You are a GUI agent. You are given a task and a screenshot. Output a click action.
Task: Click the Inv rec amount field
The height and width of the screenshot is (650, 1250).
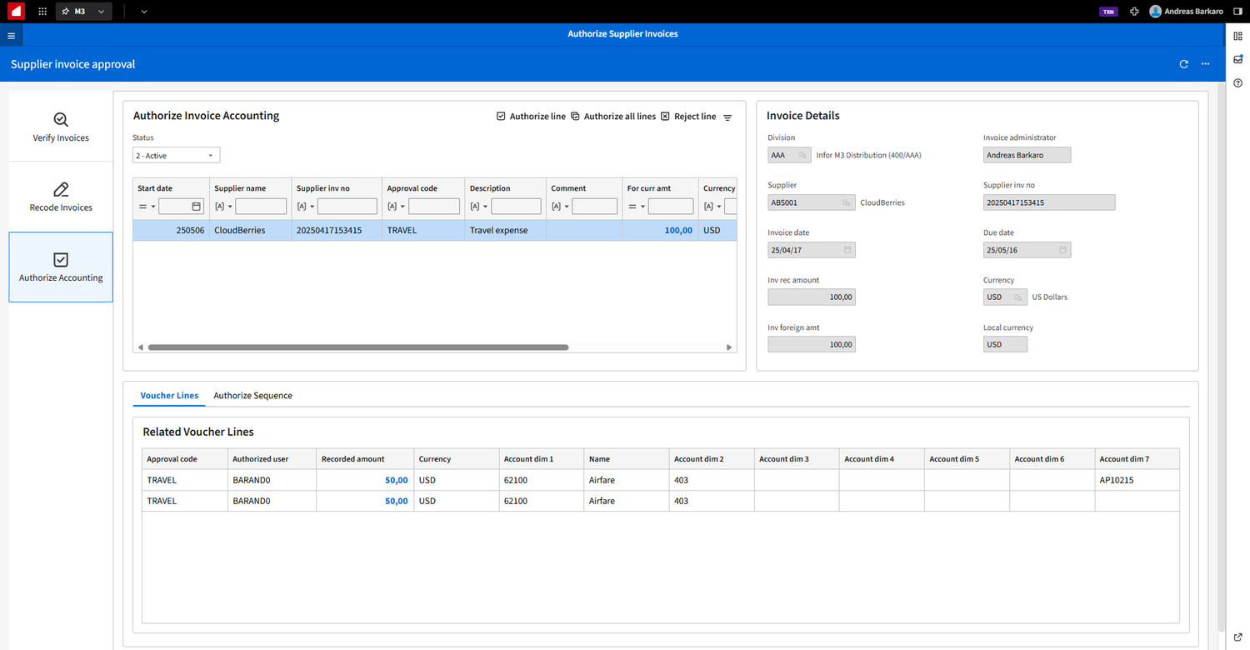[x=812, y=297]
